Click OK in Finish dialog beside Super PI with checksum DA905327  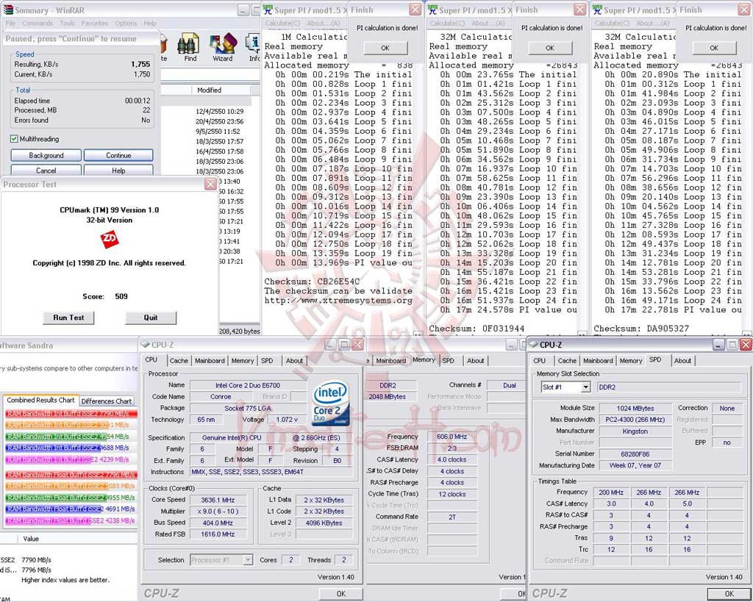tap(714, 48)
